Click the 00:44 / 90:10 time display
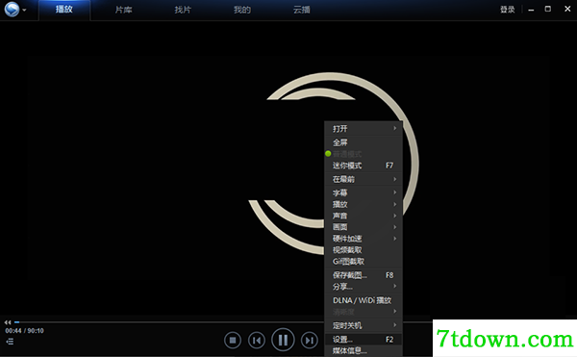This screenshot has height=357, width=577. (24, 331)
